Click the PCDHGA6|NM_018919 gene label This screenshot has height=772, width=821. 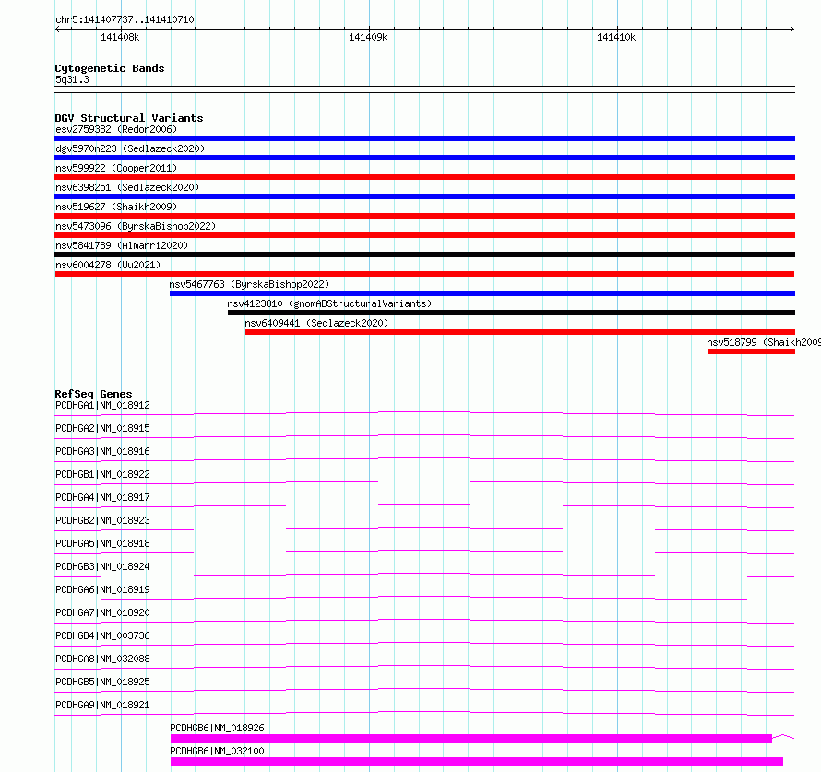point(102,589)
